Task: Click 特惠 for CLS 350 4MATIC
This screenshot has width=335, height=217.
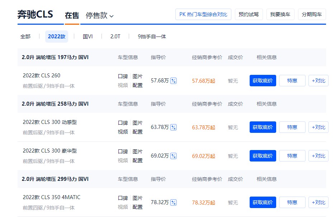Action: click(292, 202)
